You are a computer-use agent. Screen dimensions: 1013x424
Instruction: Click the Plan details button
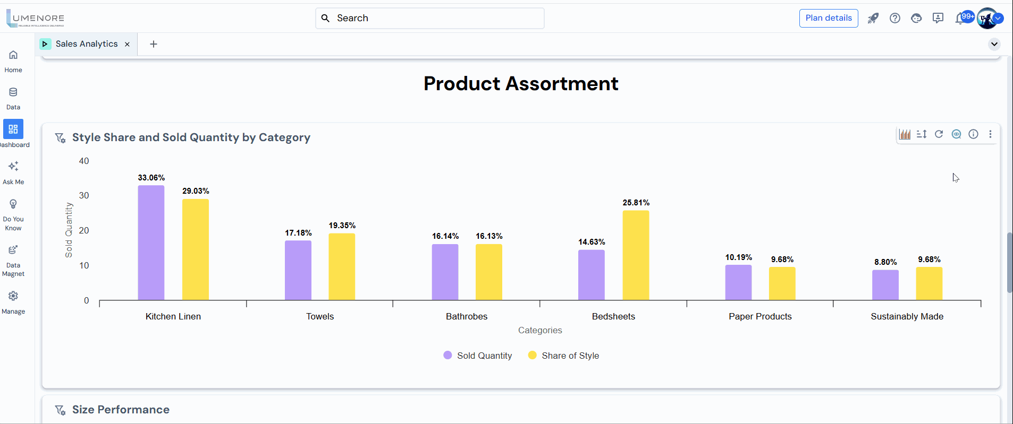pyautogui.click(x=828, y=18)
